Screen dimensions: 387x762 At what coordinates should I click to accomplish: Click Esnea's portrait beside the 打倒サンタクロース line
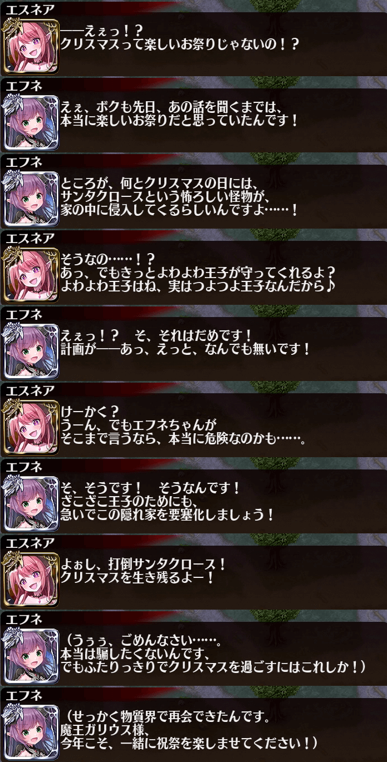click(x=31, y=579)
